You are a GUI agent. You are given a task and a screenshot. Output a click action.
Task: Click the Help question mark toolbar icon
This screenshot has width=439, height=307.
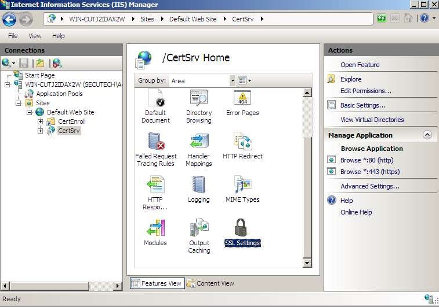click(x=425, y=19)
